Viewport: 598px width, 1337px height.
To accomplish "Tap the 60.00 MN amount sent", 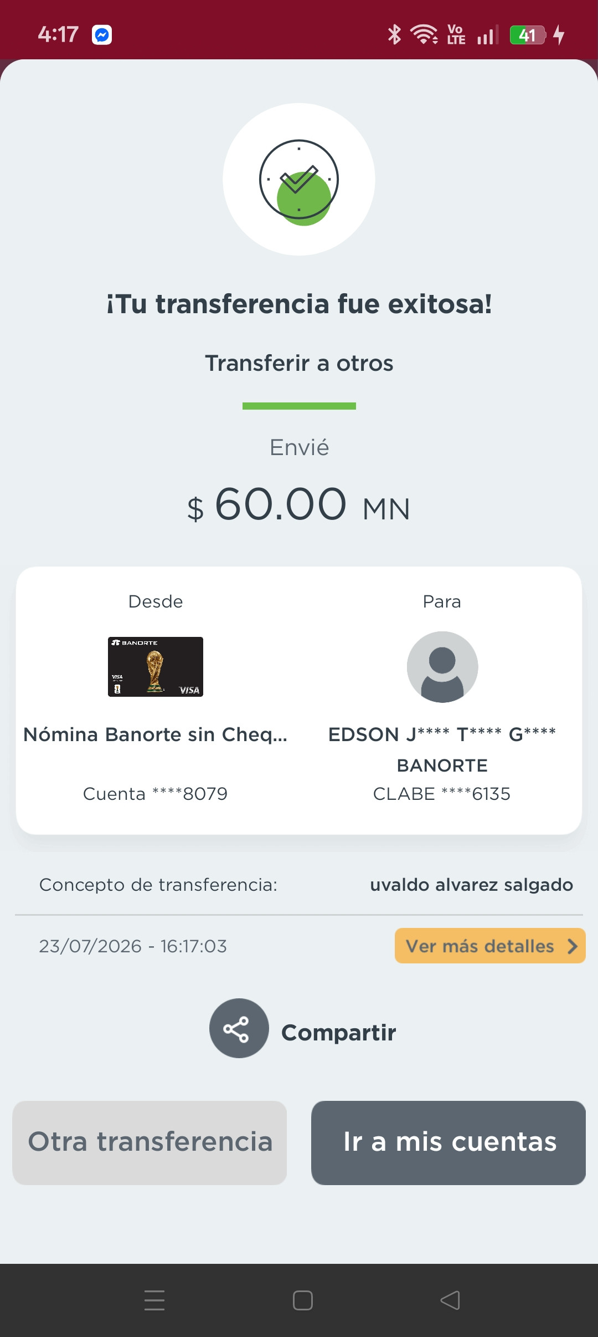I will (x=299, y=504).
